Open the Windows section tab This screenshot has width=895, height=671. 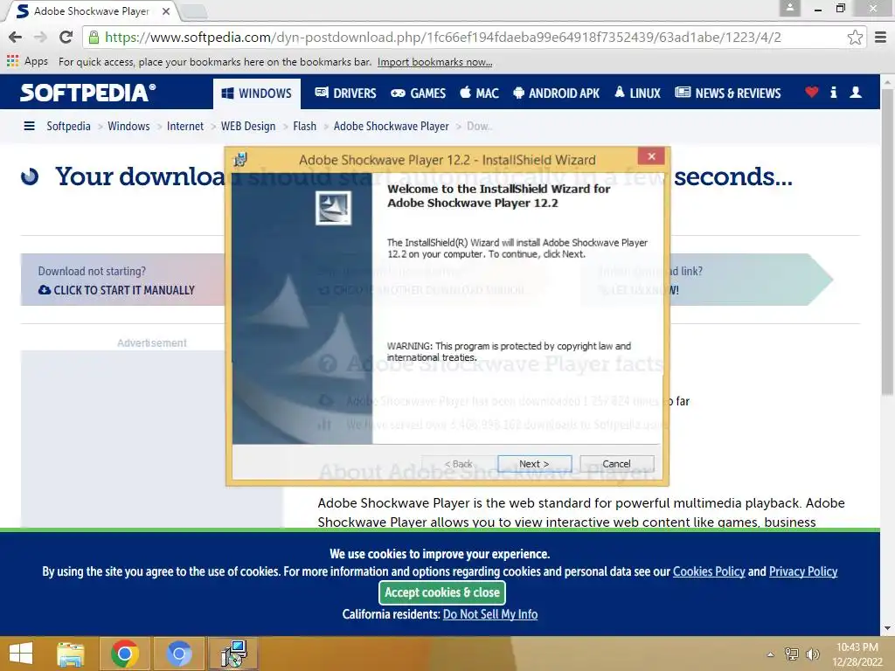pos(257,93)
